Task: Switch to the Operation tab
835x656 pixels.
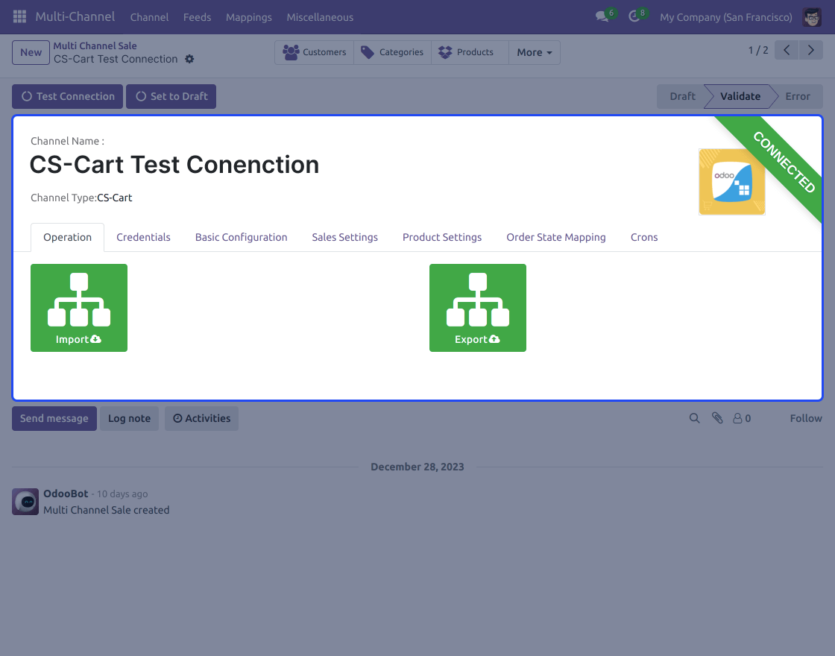Action: (x=67, y=237)
